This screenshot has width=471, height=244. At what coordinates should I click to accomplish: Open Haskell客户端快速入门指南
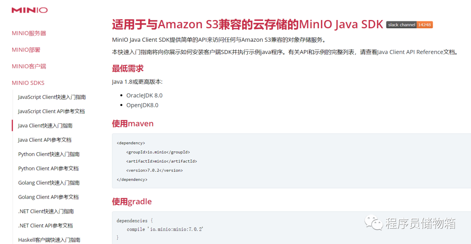point(49,240)
